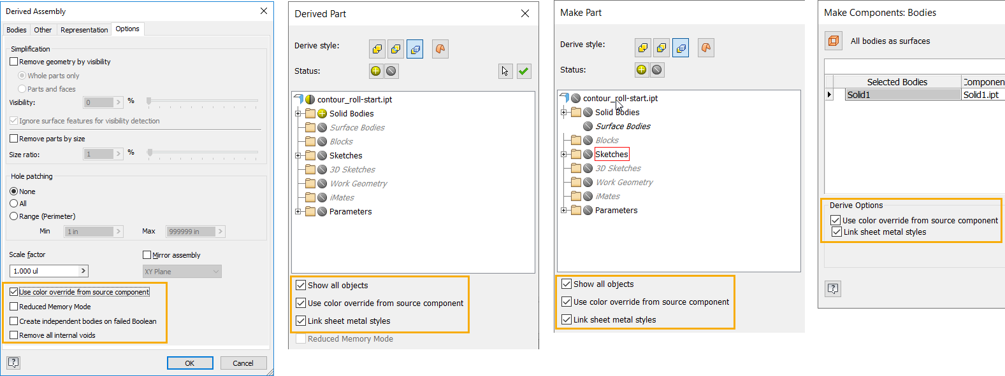The height and width of the screenshot is (376, 1005).
Task: Toggle Mirror assembly checkbox
Action: pyautogui.click(x=147, y=255)
